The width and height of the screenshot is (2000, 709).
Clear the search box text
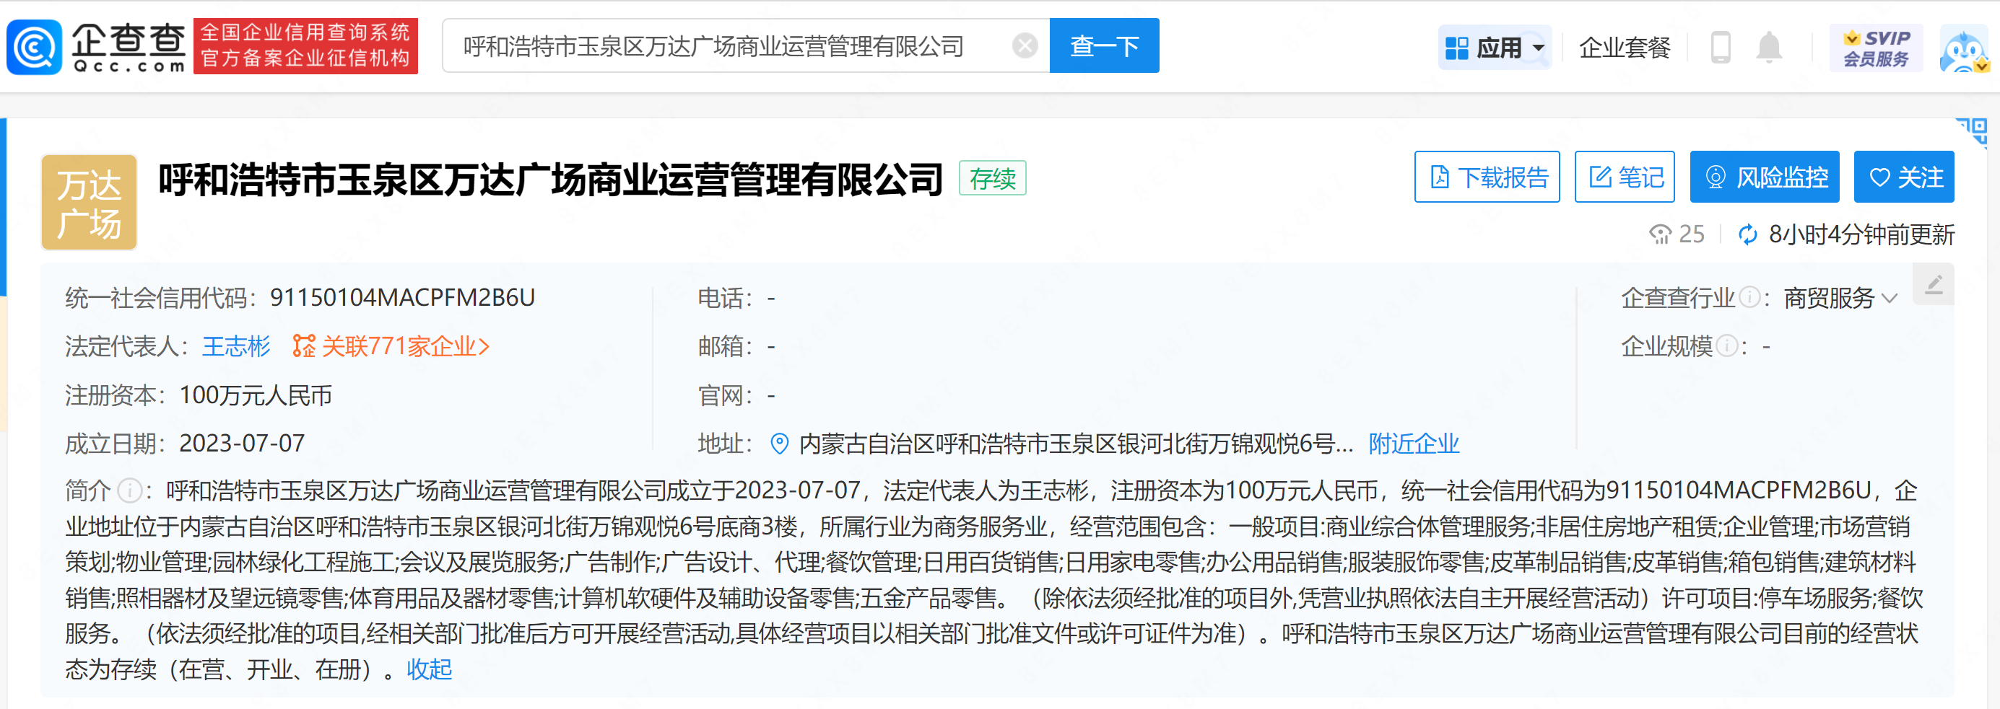(1025, 45)
